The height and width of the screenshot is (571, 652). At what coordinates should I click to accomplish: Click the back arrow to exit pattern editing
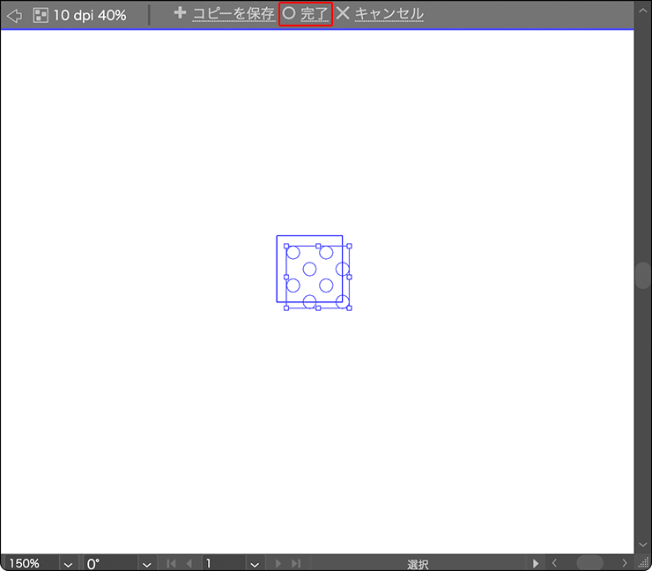coord(14,15)
